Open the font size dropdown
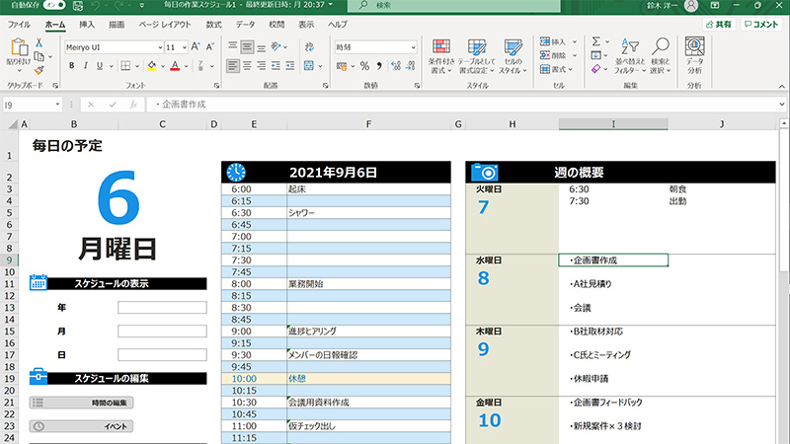The height and width of the screenshot is (444, 790). [x=184, y=47]
